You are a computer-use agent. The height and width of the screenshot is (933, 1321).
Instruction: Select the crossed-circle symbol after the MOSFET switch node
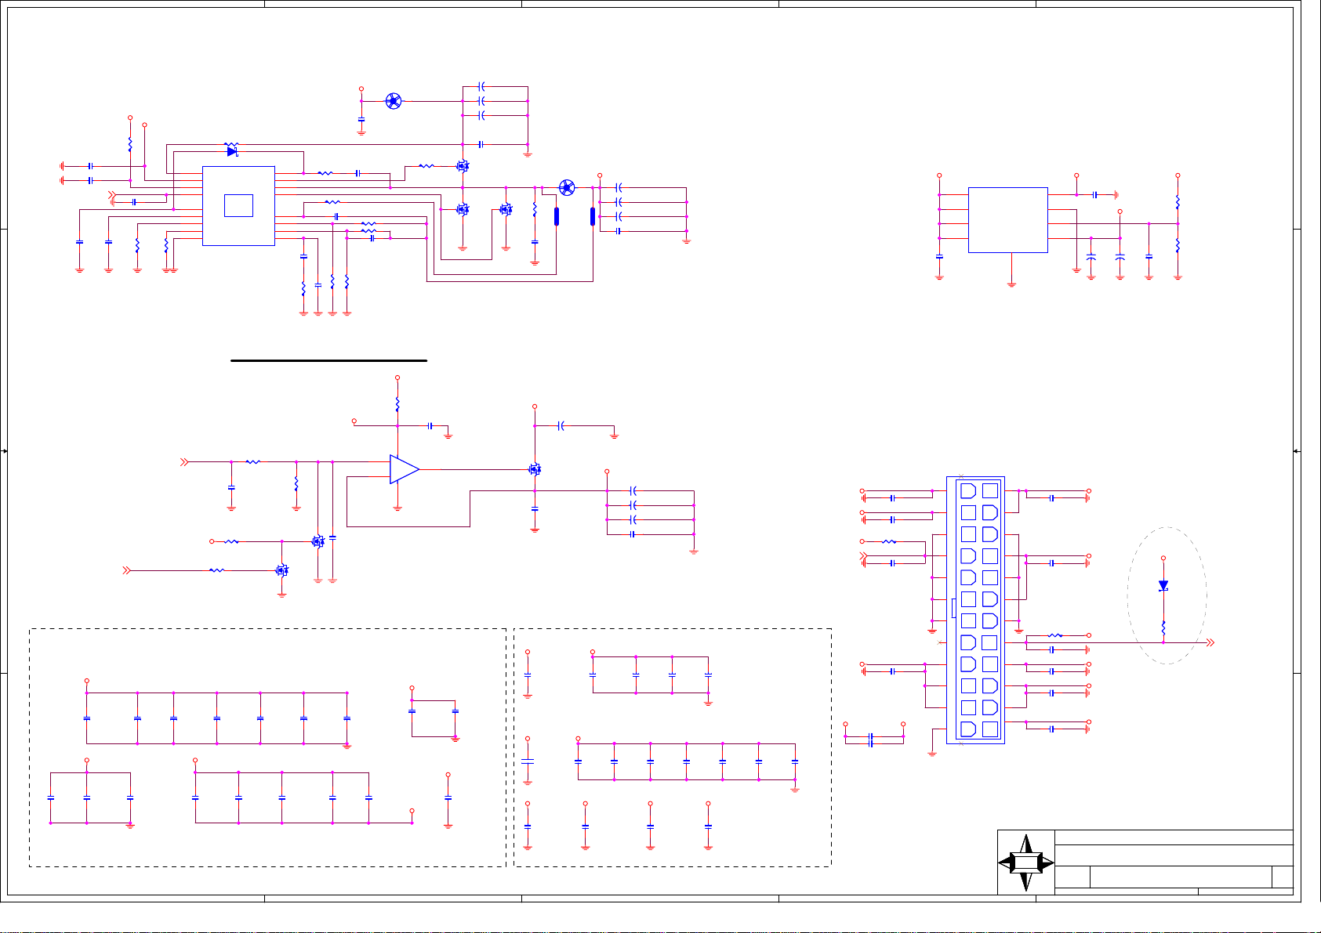click(x=567, y=188)
